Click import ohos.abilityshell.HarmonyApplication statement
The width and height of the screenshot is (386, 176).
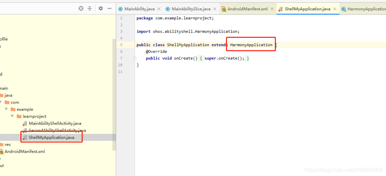point(188,31)
